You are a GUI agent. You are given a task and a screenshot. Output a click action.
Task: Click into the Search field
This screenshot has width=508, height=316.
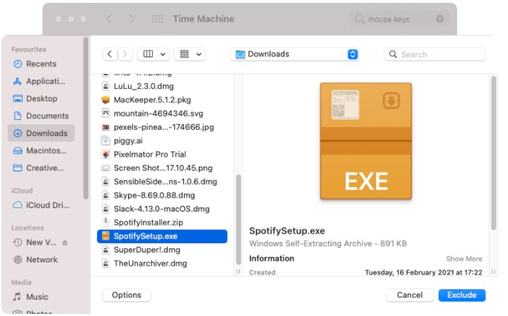pyautogui.click(x=434, y=54)
